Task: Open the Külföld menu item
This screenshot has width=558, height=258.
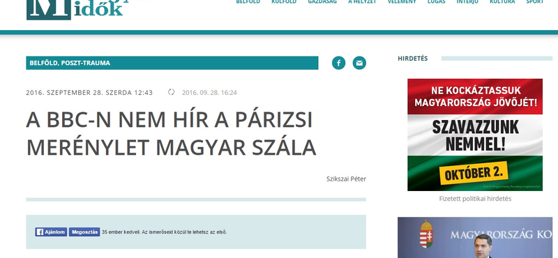Action: pos(284,2)
